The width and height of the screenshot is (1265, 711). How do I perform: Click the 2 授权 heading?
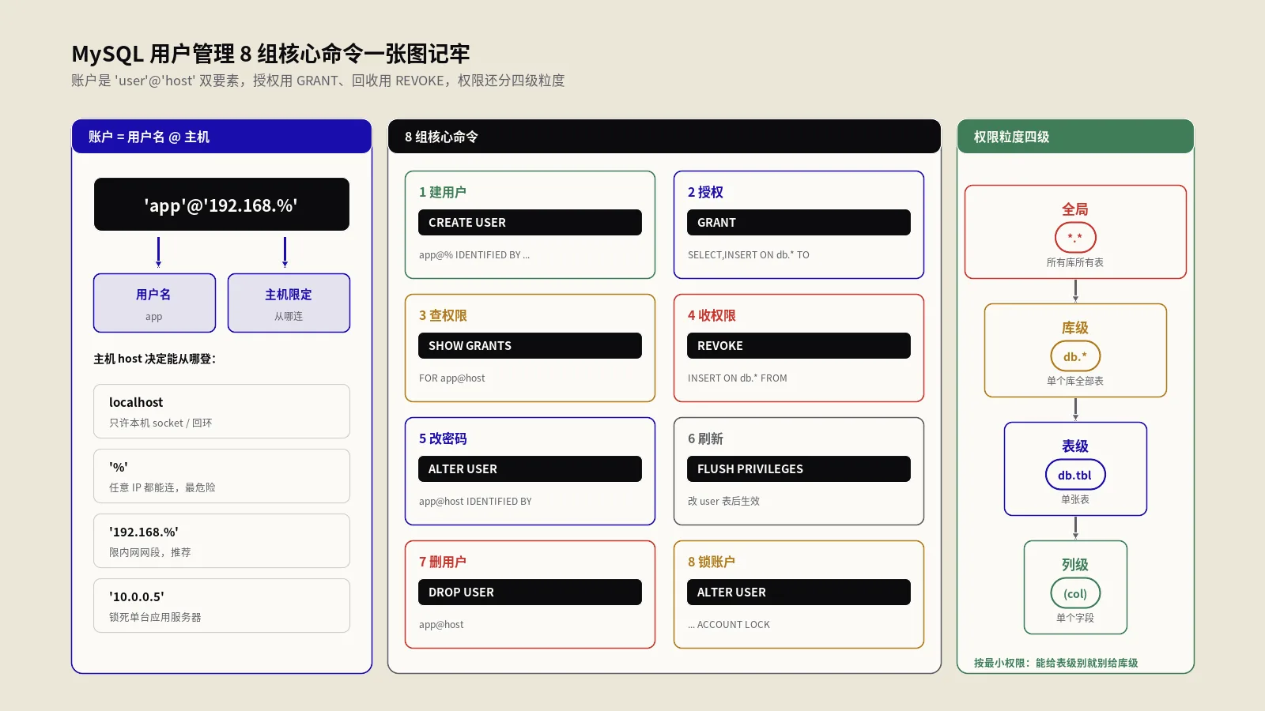(705, 192)
